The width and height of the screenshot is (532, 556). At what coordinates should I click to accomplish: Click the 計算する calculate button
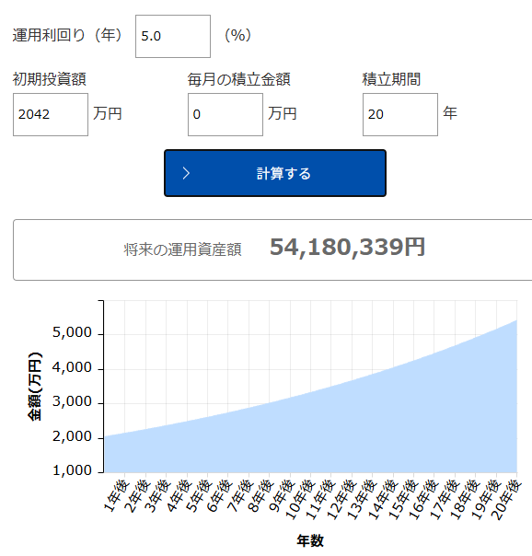[275, 173]
